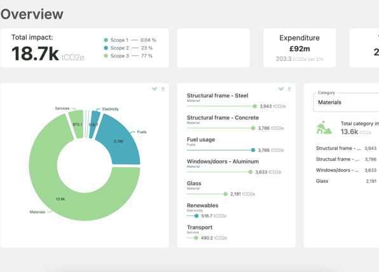The width and height of the screenshot is (379, 272).
Task: Click the Transport bar marker
Action: (x=196, y=238)
